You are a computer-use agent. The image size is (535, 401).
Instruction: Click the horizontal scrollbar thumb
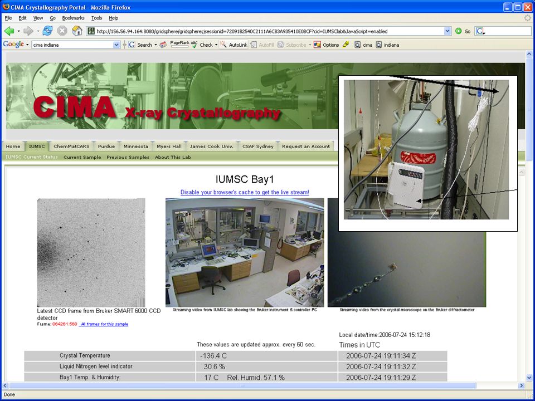(242, 385)
